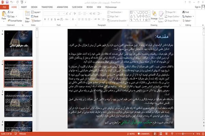Open the Layout dropdown
The width and height of the screenshot is (205, 136).
36,12
